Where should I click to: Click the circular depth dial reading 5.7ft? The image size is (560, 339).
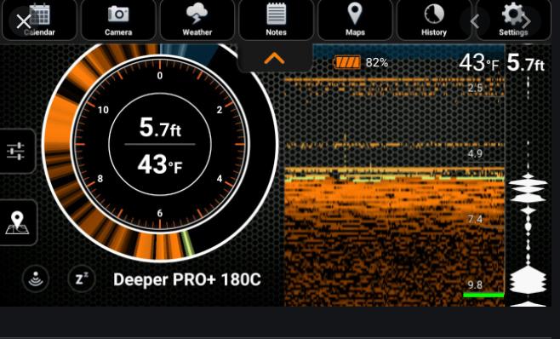click(160, 145)
